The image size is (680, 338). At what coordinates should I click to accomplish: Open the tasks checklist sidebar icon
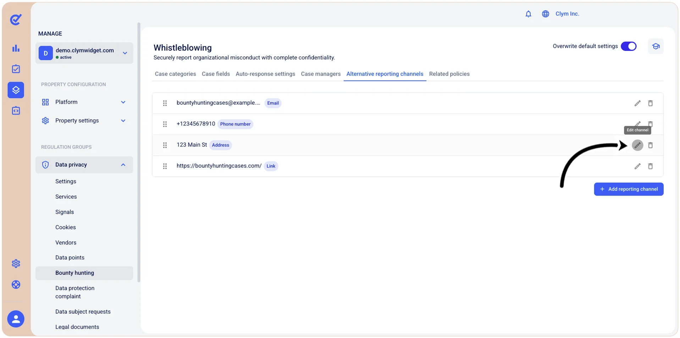coord(16,69)
